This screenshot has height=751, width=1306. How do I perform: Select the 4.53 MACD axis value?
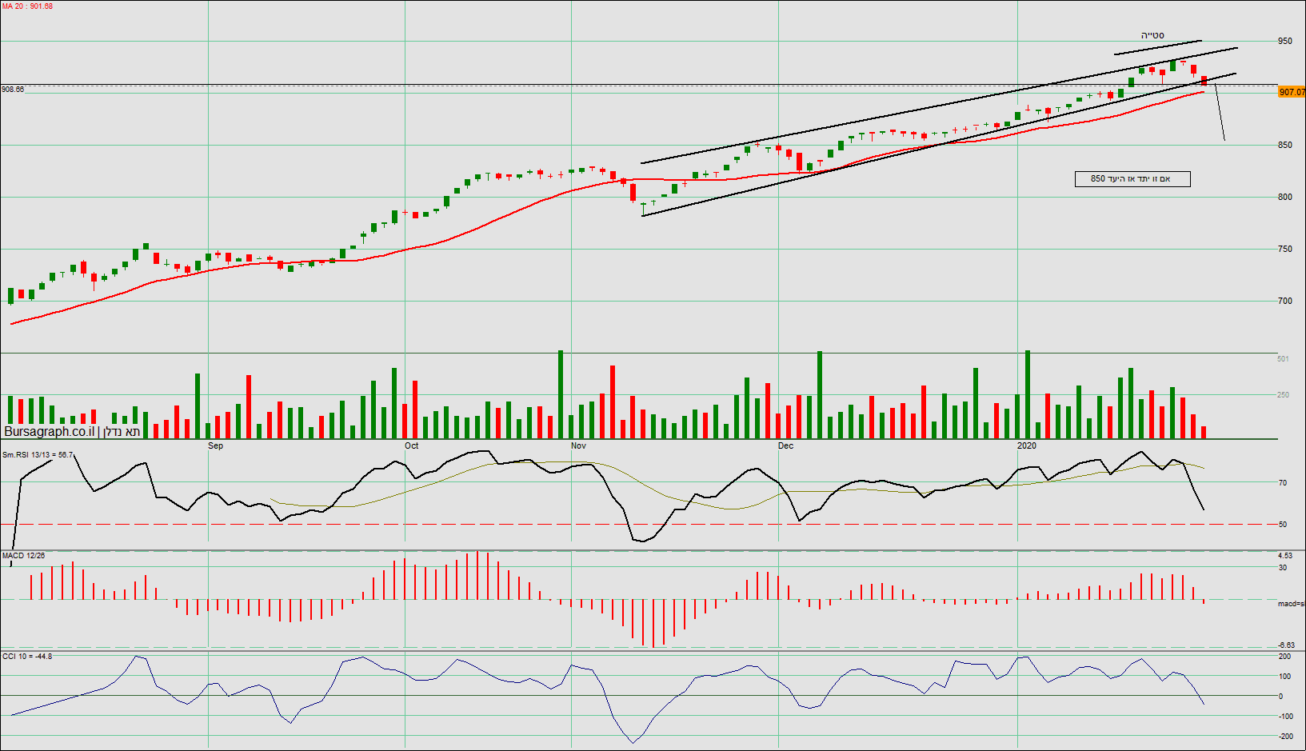pos(1285,555)
